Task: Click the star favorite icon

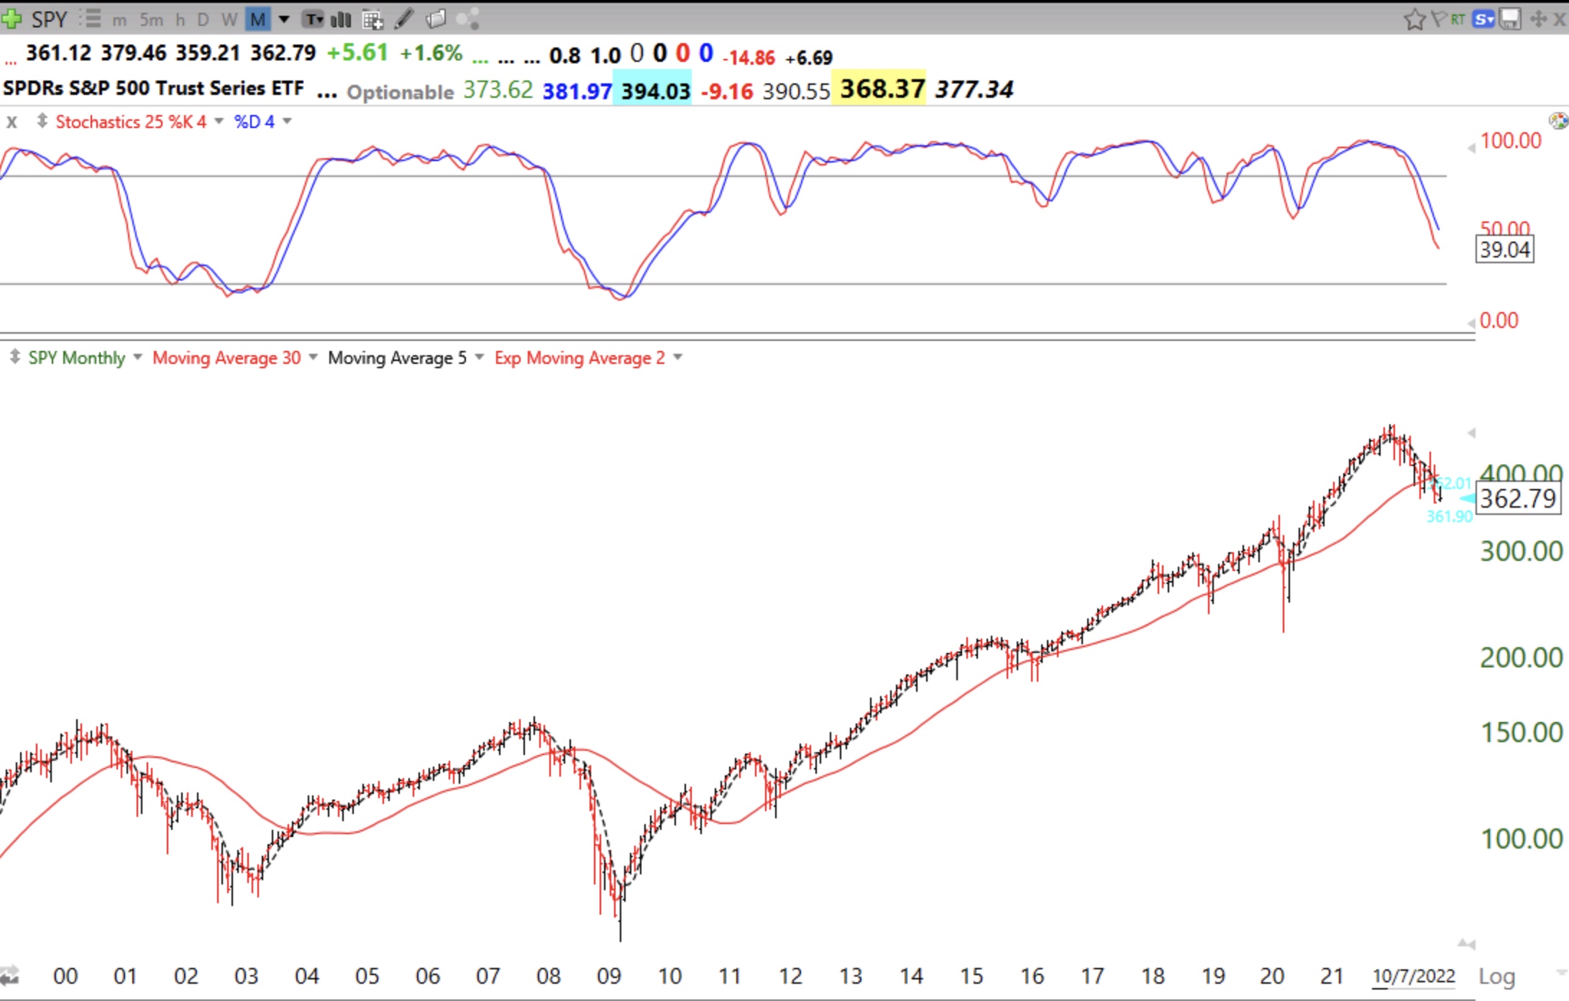Action: tap(1414, 19)
